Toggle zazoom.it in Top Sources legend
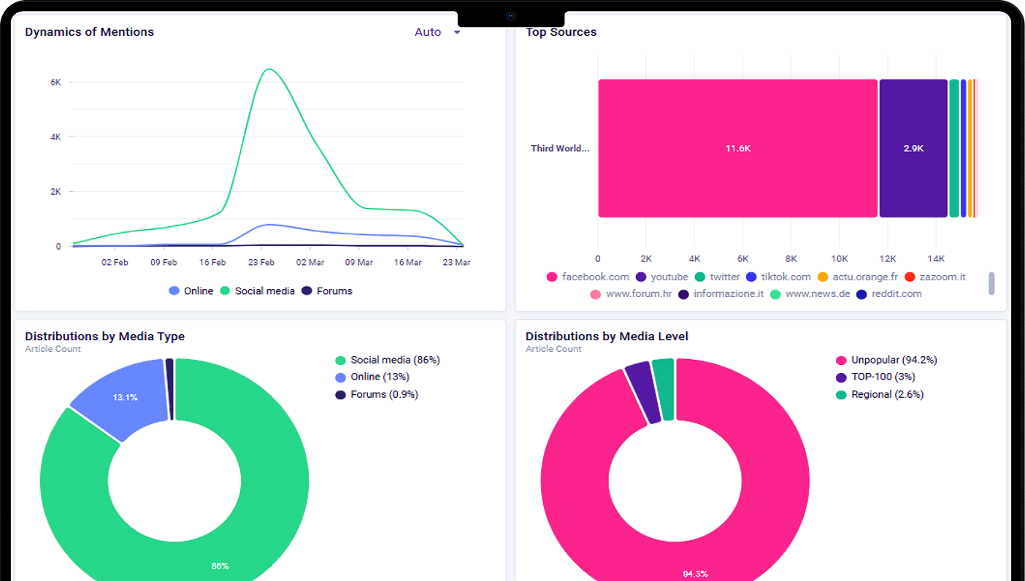The height and width of the screenshot is (581, 1025). [x=935, y=277]
